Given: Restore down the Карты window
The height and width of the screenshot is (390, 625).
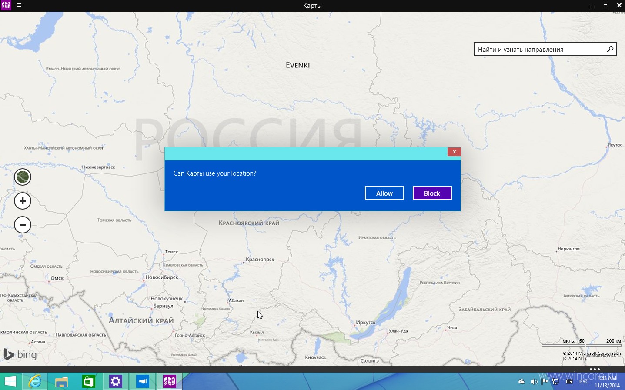Looking at the screenshot, I should click(605, 6).
